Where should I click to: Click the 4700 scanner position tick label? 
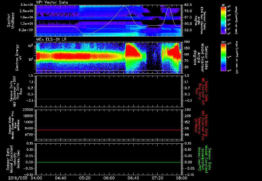tap(29, 134)
